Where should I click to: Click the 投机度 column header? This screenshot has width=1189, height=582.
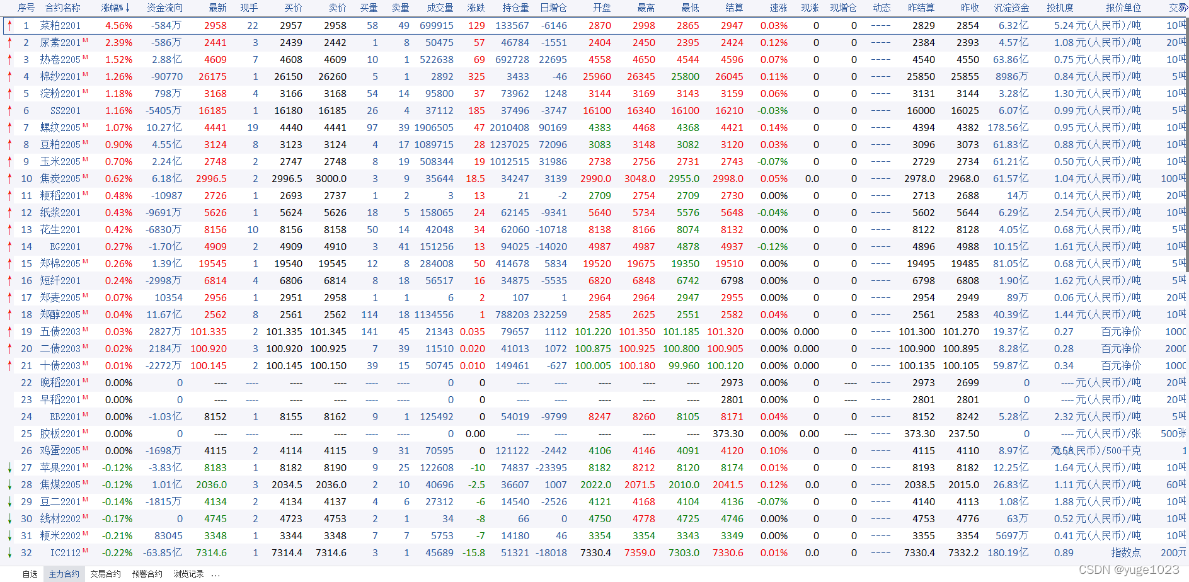tap(1060, 8)
